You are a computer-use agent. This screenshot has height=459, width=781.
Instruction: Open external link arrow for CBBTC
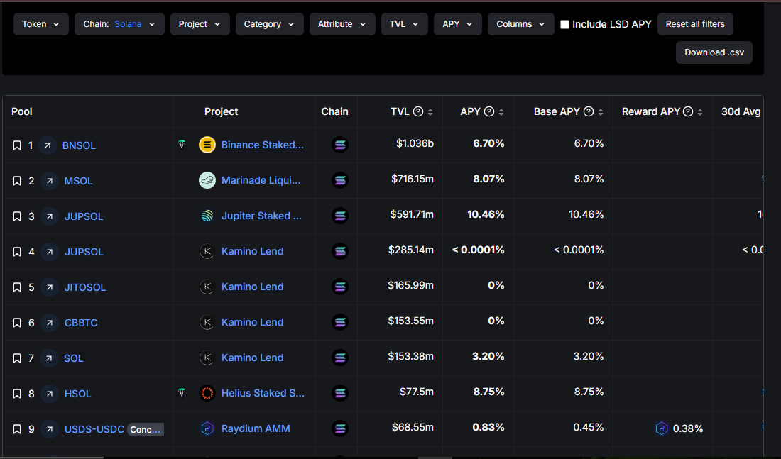point(49,323)
